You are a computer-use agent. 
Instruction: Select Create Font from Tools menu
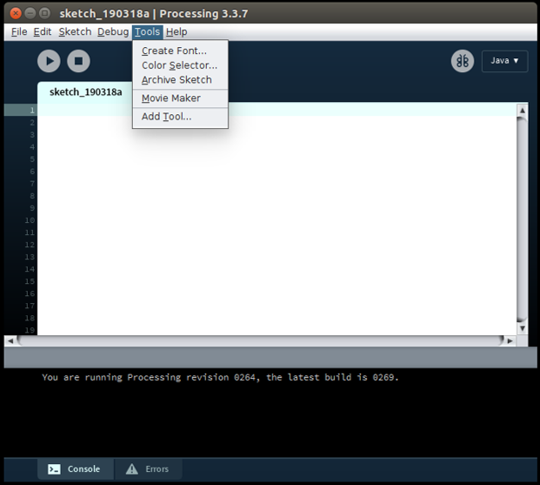(174, 51)
